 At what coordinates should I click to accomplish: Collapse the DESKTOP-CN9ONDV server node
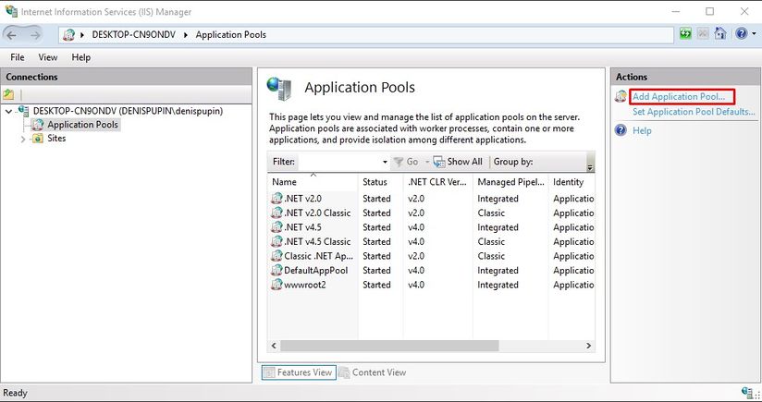[8, 111]
